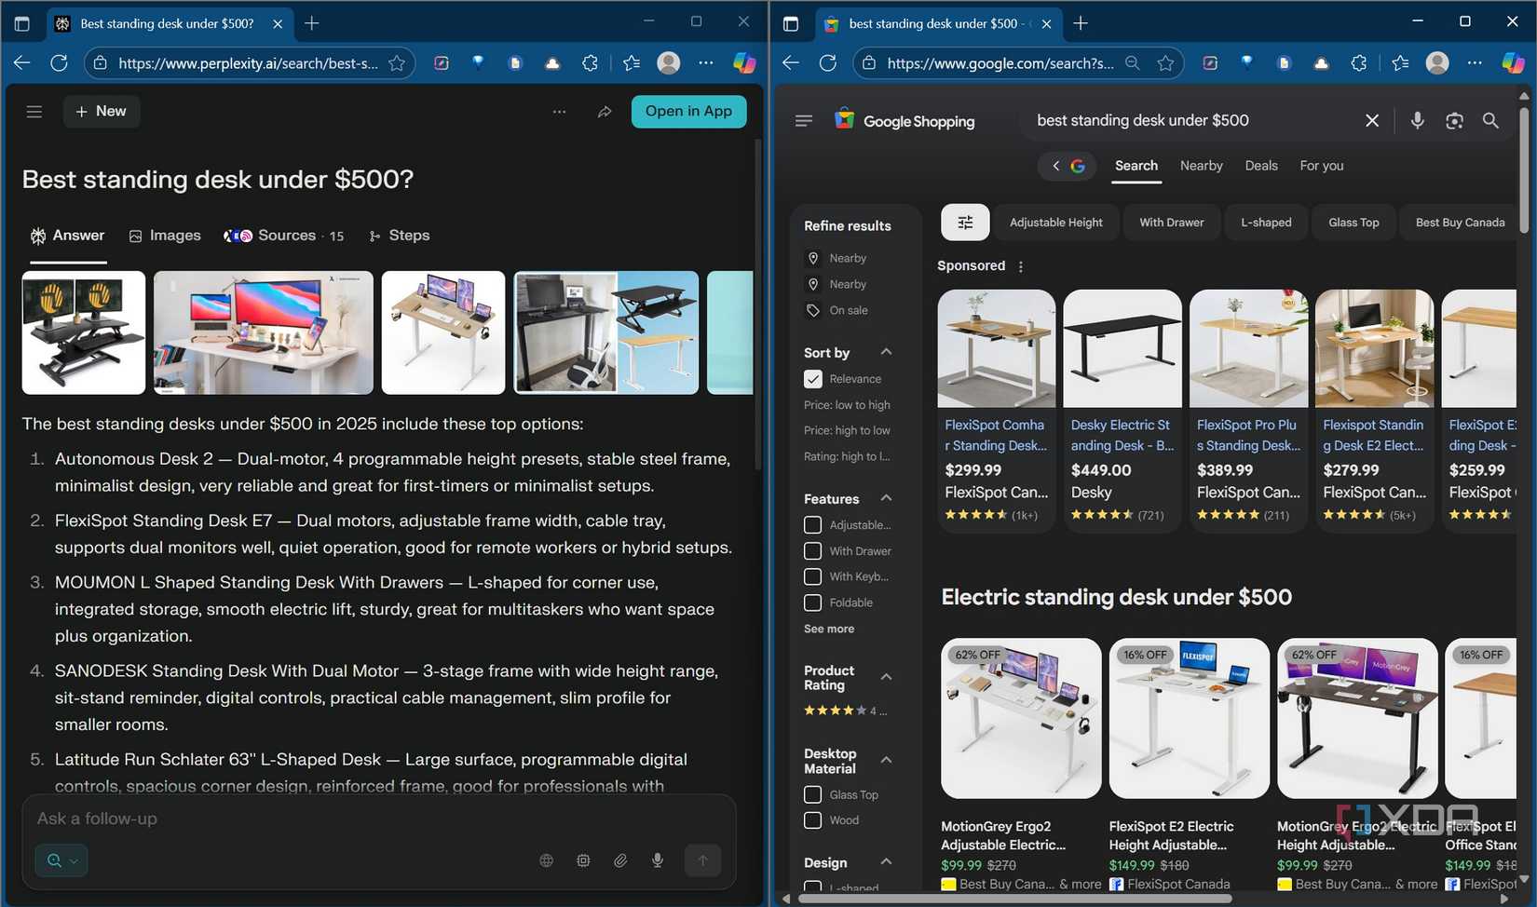Check the With Keyboard feature checkbox
1537x907 pixels.
[813, 576]
